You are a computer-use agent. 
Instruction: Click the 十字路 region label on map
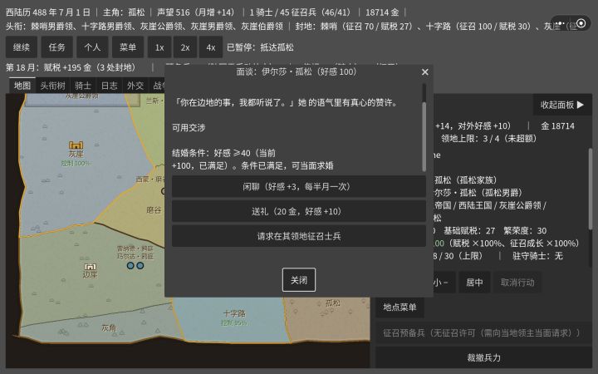click(x=234, y=313)
